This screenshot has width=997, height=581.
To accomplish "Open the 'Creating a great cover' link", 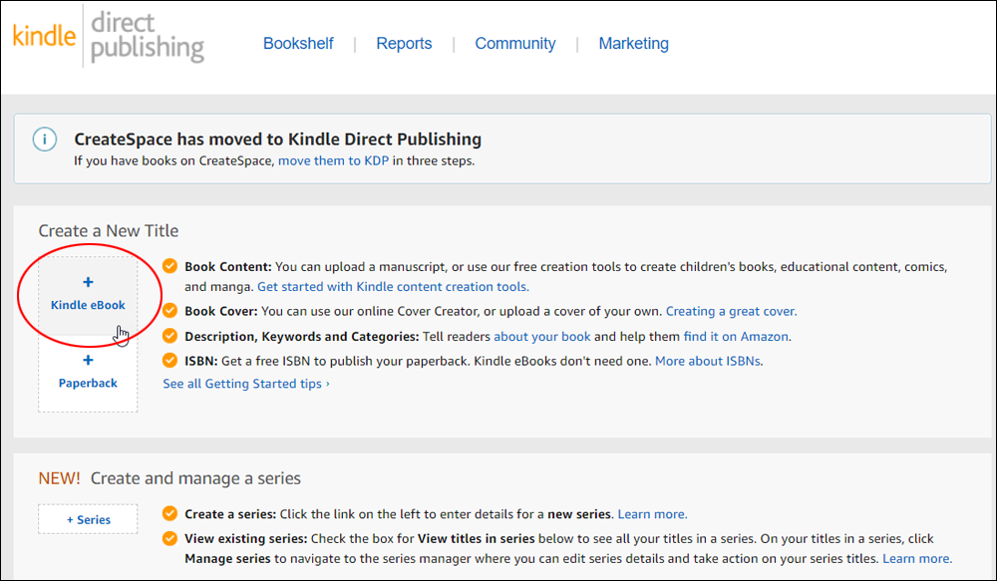I will pos(731,312).
